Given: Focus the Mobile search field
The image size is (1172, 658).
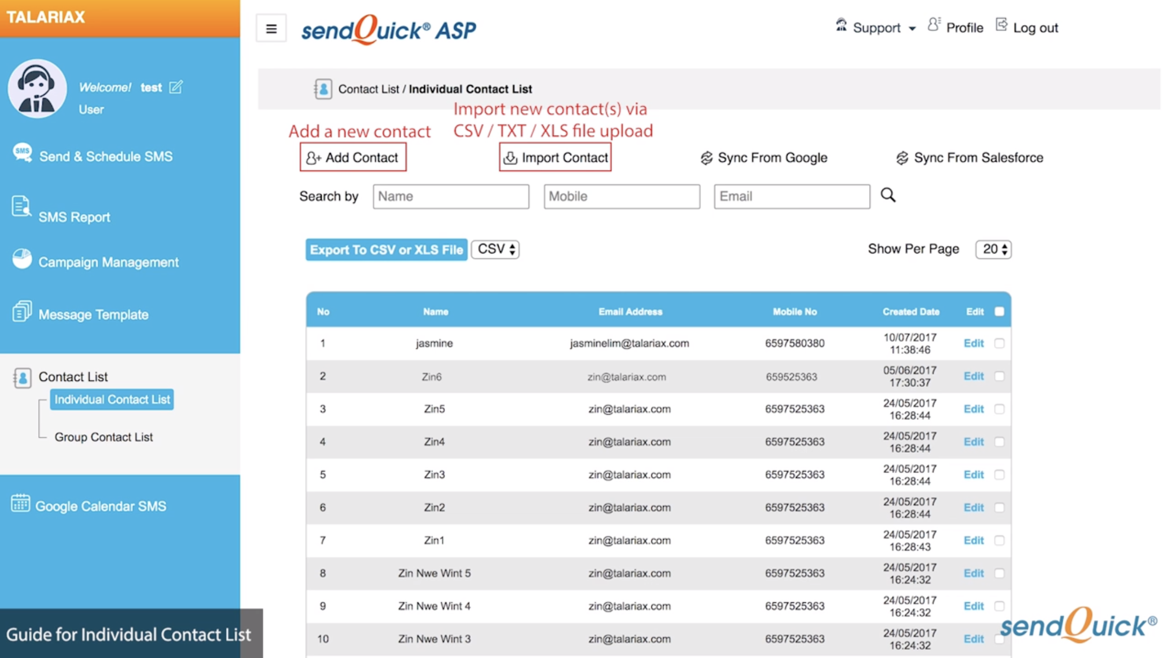Looking at the screenshot, I should [622, 196].
